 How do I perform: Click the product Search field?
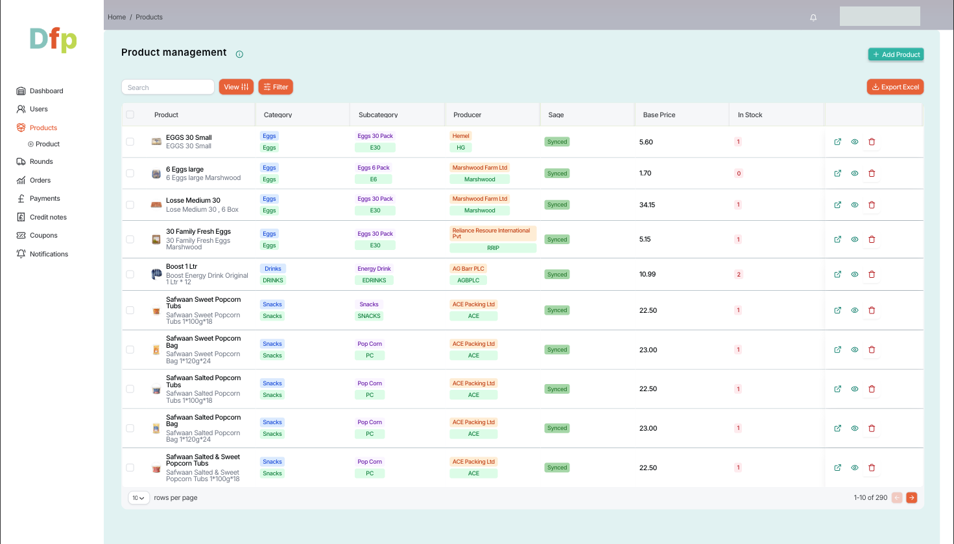(168, 87)
